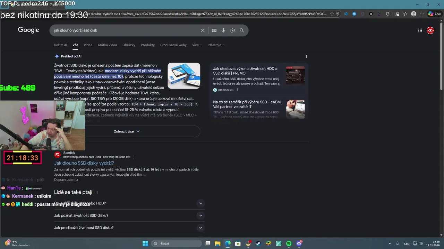Open AI overview three-dot options

coord(306,56)
